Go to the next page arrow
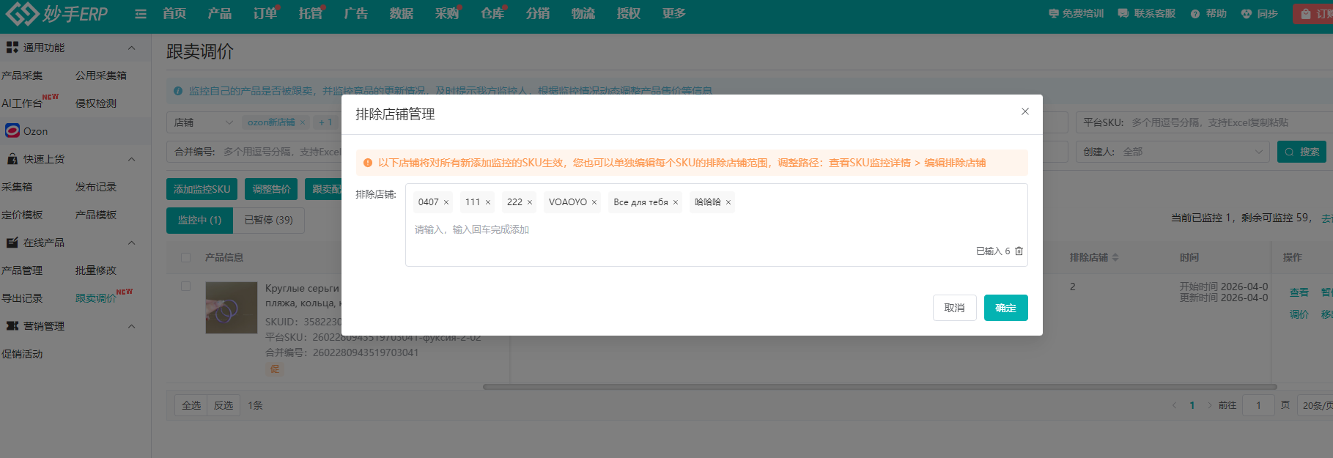Viewport: 1333px width, 458px height. pyautogui.click(x=1210, y=405)
